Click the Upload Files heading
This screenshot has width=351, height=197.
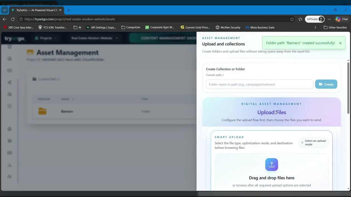coord(271,112)
